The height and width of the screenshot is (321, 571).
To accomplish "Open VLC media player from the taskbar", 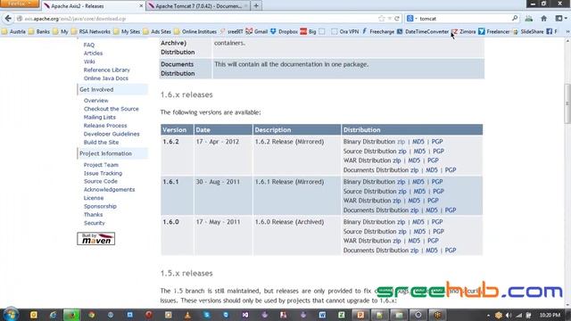I will 187,315.
